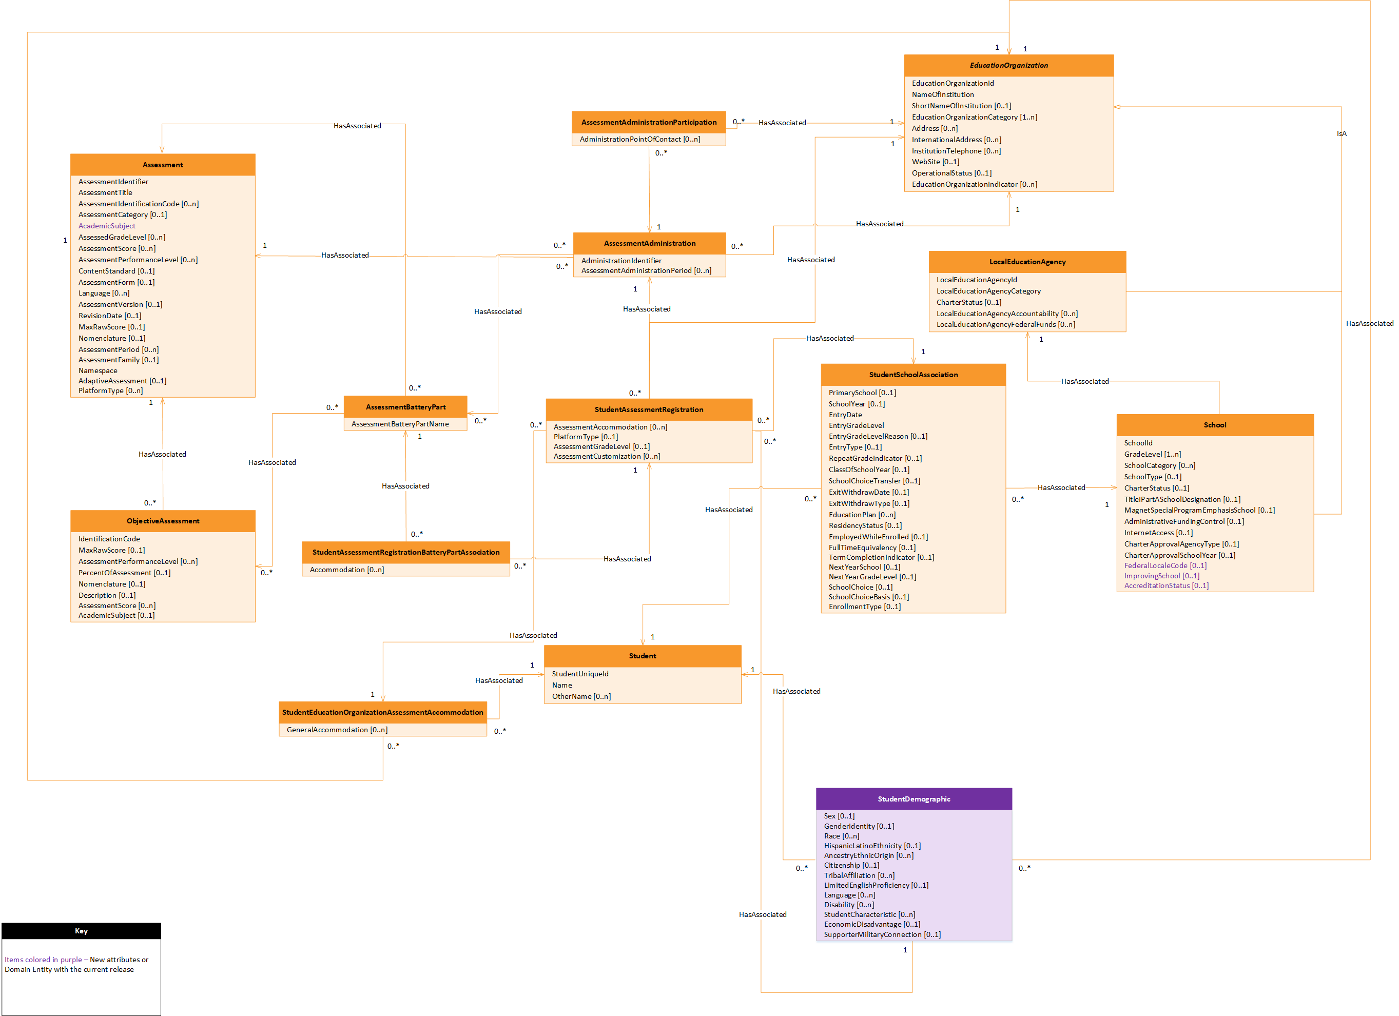Image resolution: width=1399 pixels, height=1016 pixels.
Task: Click the AccreditationStatus attribute in School
Action: (x=1166, y=585)
